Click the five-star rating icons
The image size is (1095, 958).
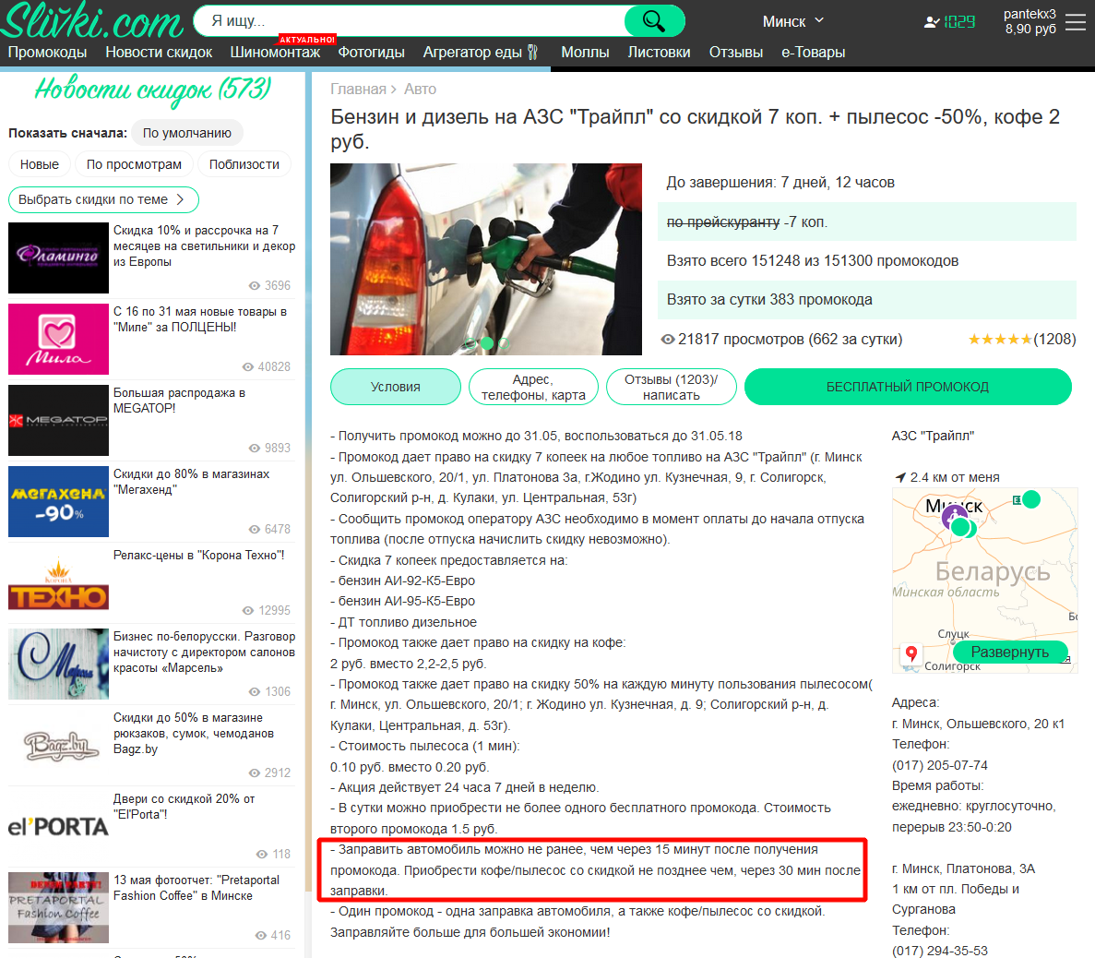(999, 340)
